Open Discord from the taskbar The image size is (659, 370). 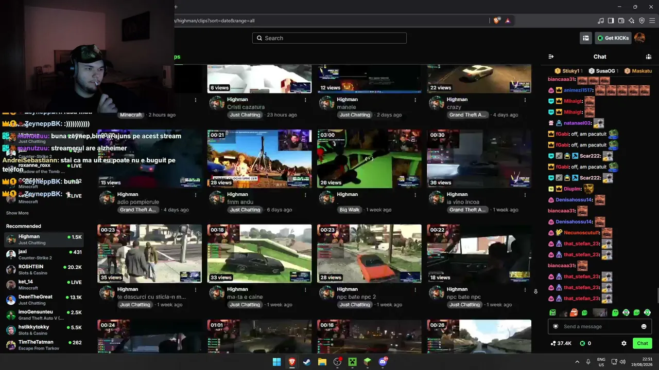tap(383, 362)
